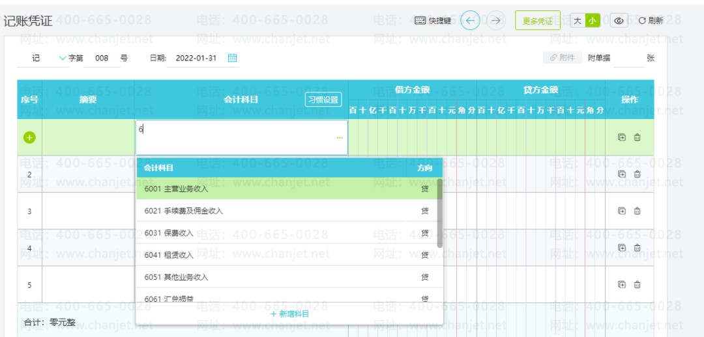The width and height of the screenshot is (704, 337).
Task: Add a row with green plus icon
Action: (x=29, y=137)
